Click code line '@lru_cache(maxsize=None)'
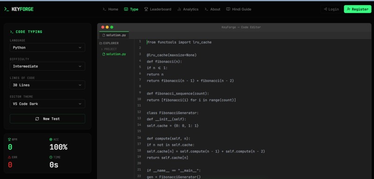The width and height of the screenshot is (374, 179). 172,55
